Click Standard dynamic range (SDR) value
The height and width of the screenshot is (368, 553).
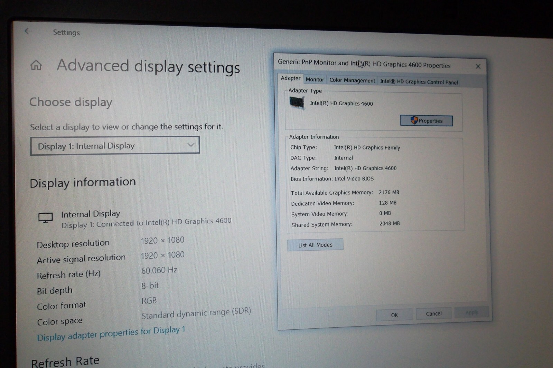(x=196, y=313)
